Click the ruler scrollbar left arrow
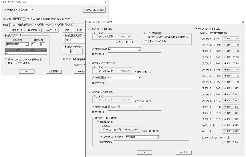Viewport: 246px width, 157px height. point(6,56)
